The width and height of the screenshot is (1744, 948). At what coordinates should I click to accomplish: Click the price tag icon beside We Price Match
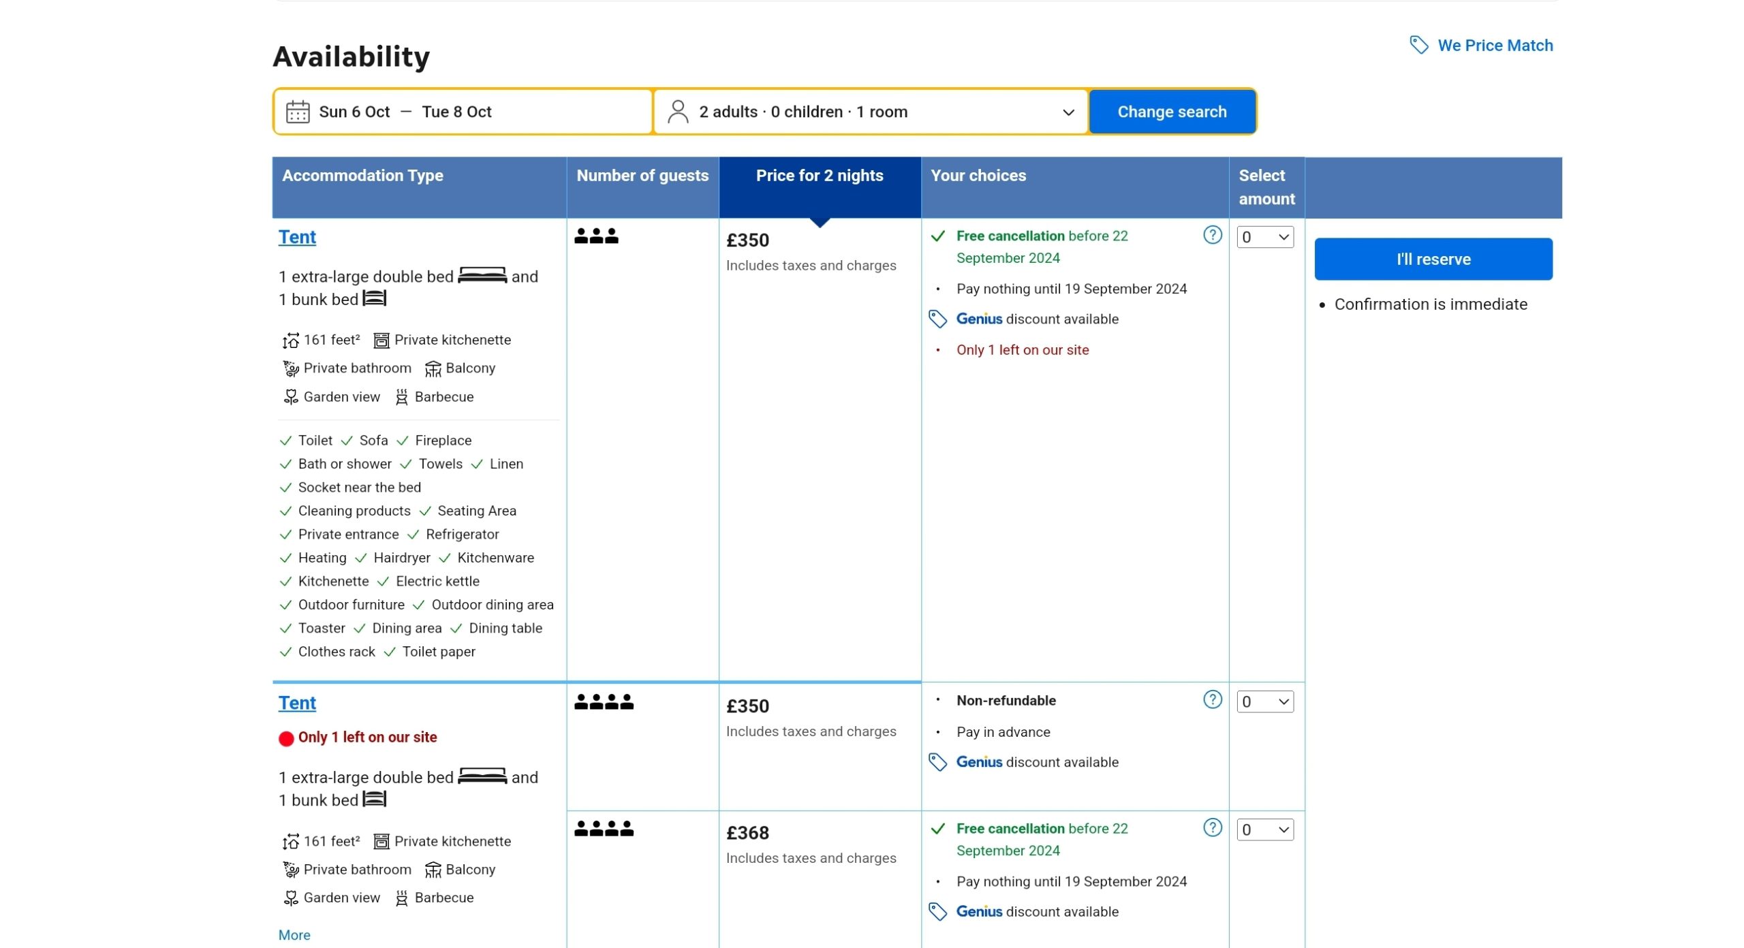coord(1418,45)
